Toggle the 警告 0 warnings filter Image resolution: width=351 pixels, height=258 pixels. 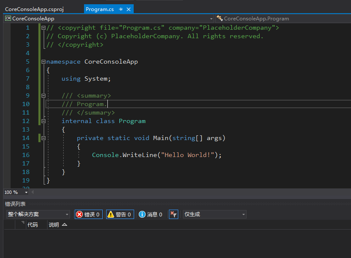[x=120, y=214]
